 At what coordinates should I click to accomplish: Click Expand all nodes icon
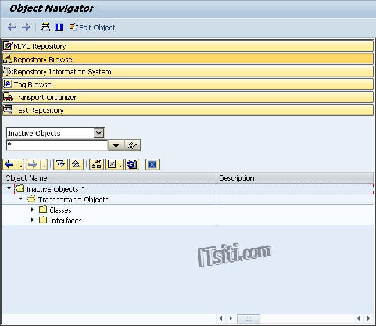(60, 164)
